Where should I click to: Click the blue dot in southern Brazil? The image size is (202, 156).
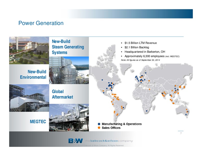(123, 107)
